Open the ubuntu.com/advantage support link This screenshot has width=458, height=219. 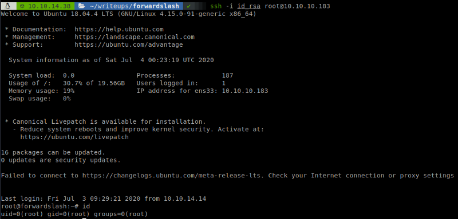(128, 45)
